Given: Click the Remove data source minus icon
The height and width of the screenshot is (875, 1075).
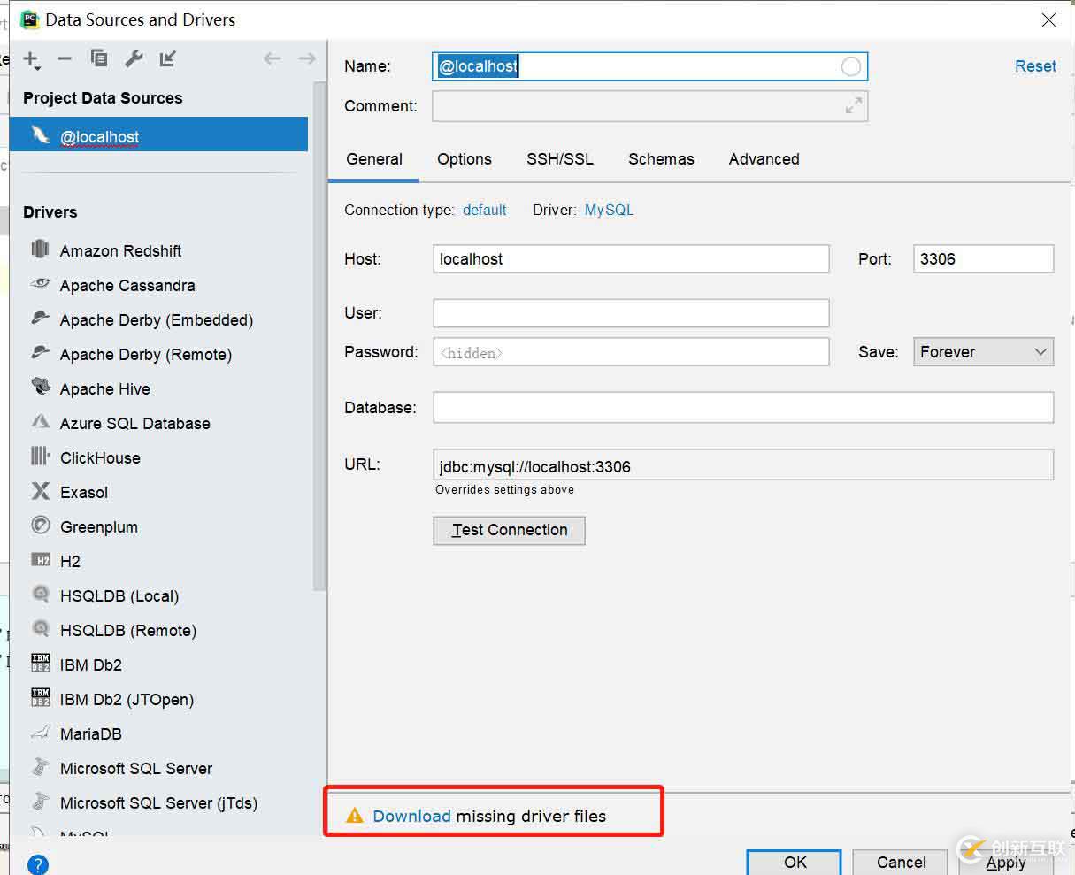Looking at the screenshot, I should (x=65, y=59).
